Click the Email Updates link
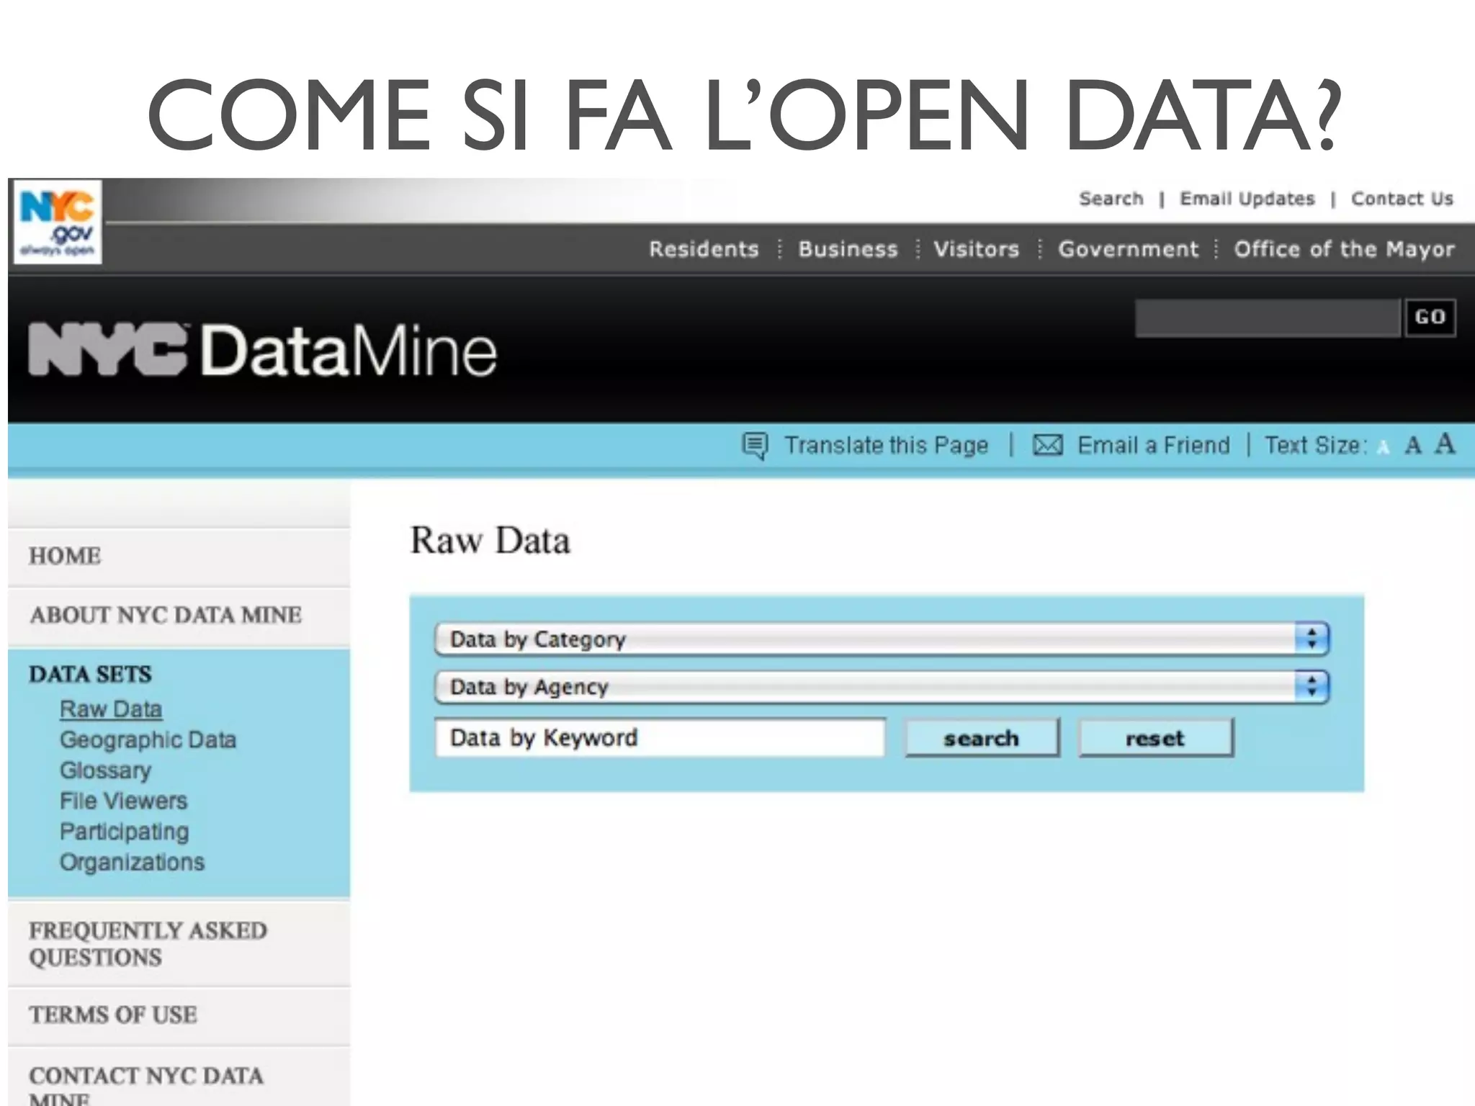This screenshot has width=1475, height=1106. (x=1247, y=199)
